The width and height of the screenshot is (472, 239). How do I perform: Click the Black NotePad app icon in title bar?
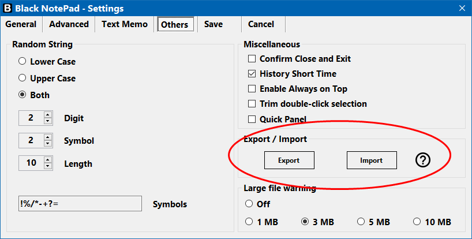pyautogui.click(x=8, y=8)
